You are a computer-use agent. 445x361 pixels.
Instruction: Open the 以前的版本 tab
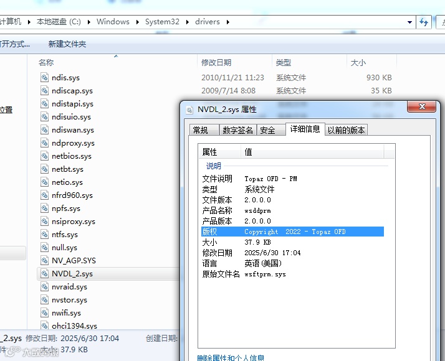pyautogui.click(x=347, y=130)
